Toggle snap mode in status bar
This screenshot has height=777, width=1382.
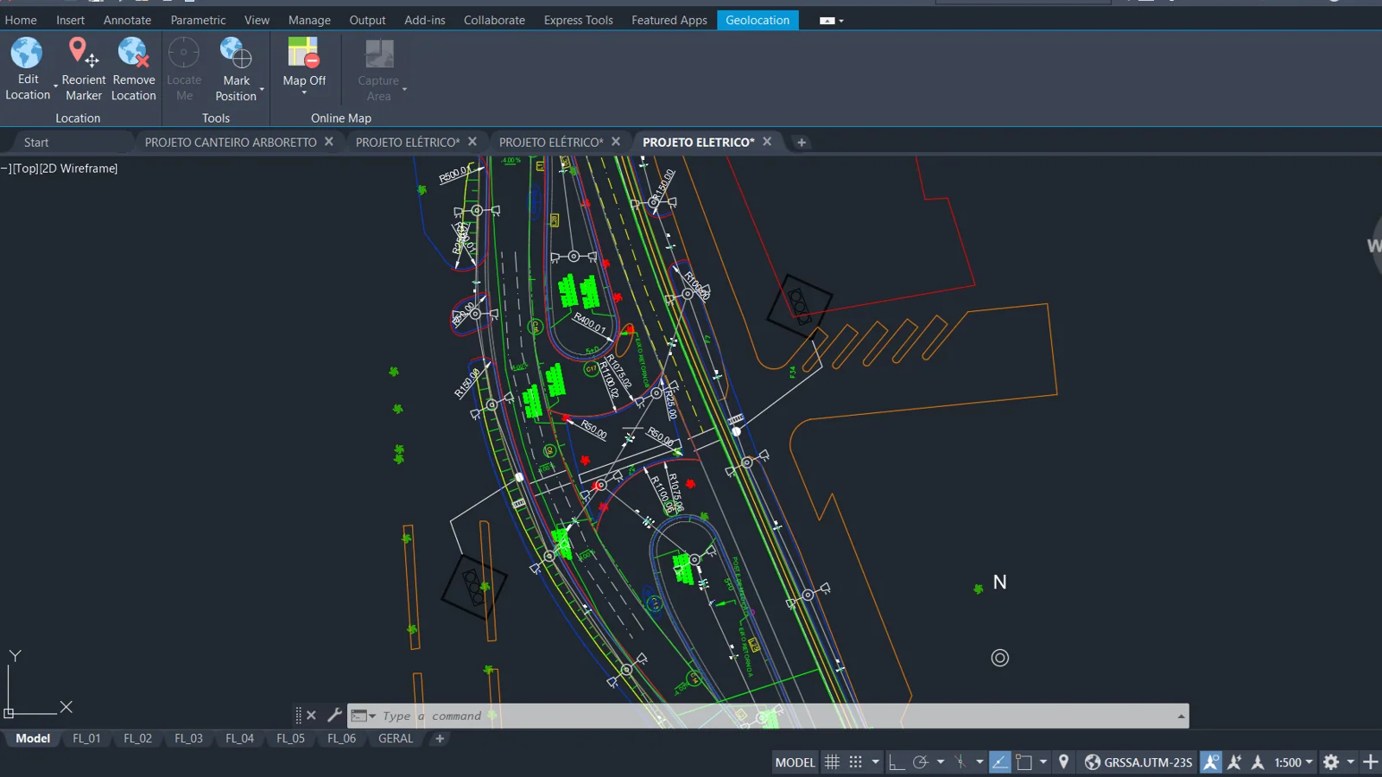pyautogui.click(x=855, y=761)
